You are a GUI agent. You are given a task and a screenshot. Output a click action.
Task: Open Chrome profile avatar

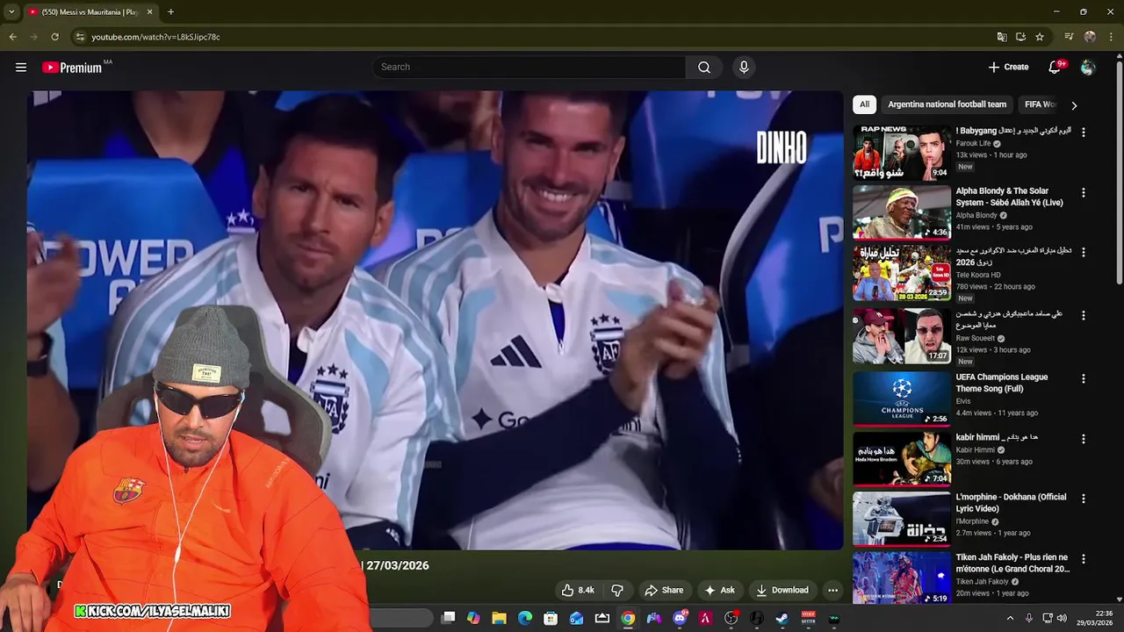coord(1090,37)
